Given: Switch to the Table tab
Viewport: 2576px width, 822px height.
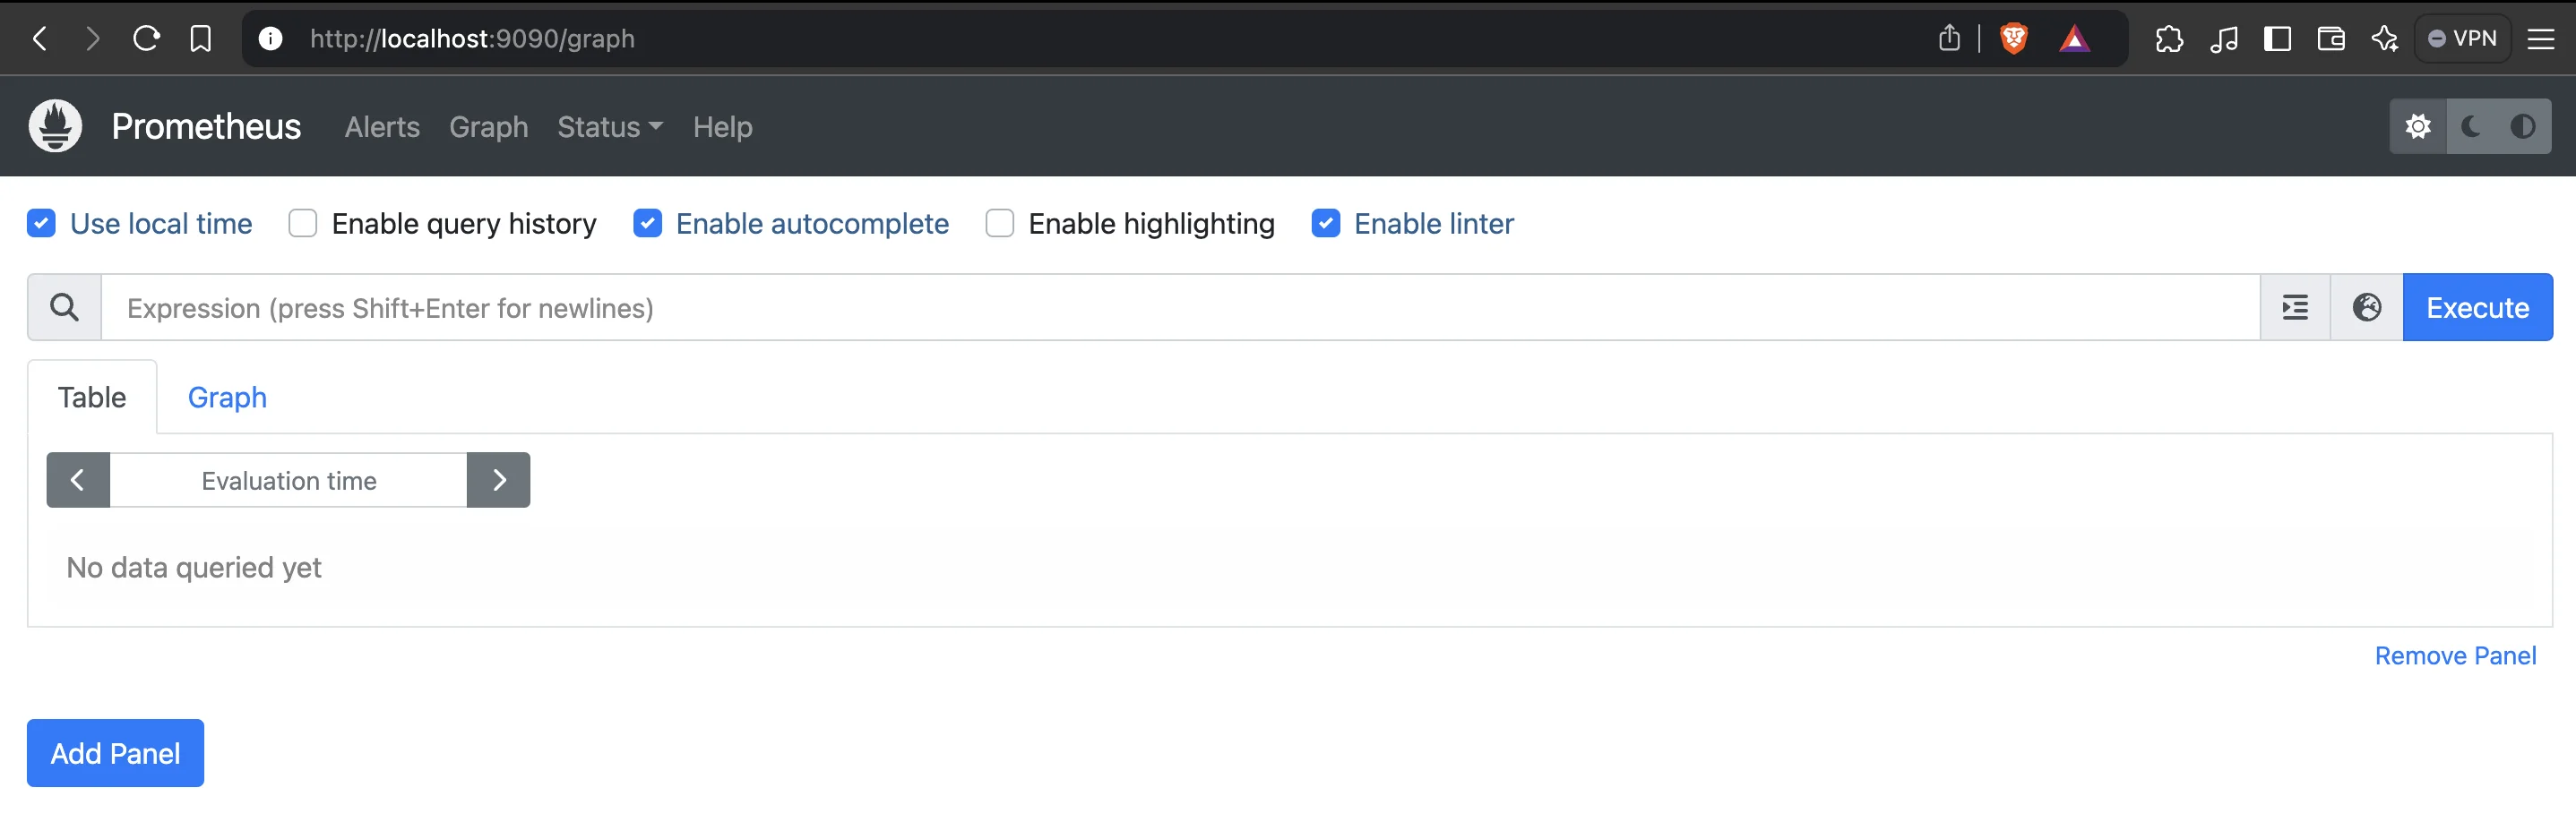Looking at the screenshot, I should [x=92, y=398].
